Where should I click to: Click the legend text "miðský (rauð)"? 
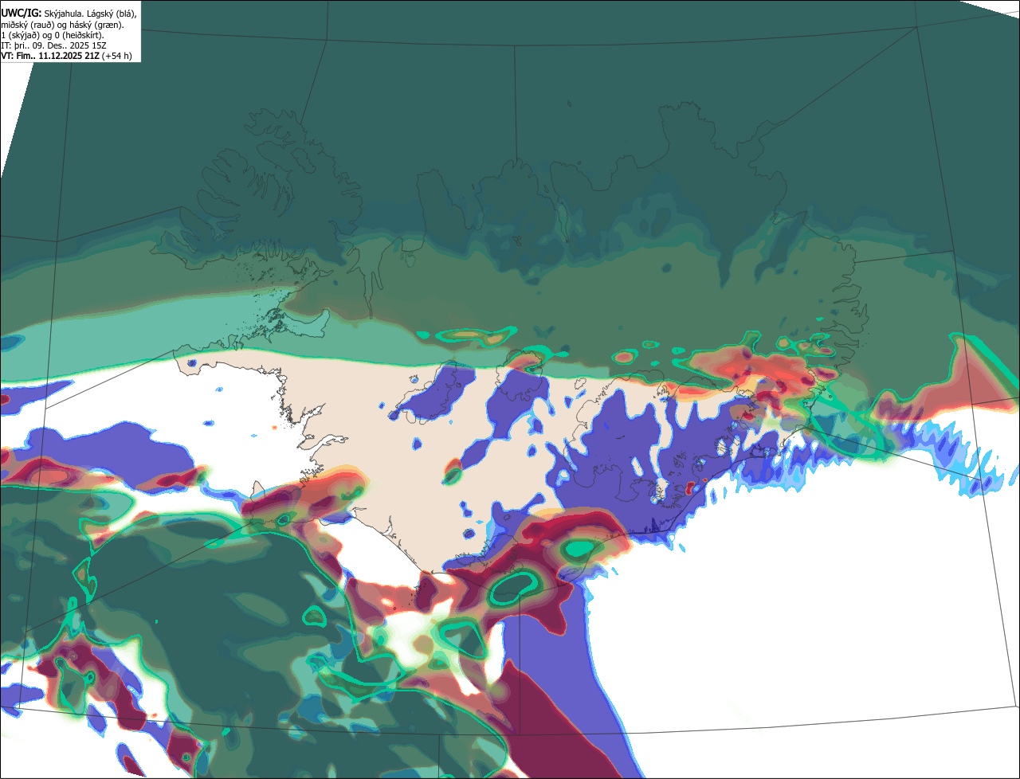click(28, 25)
